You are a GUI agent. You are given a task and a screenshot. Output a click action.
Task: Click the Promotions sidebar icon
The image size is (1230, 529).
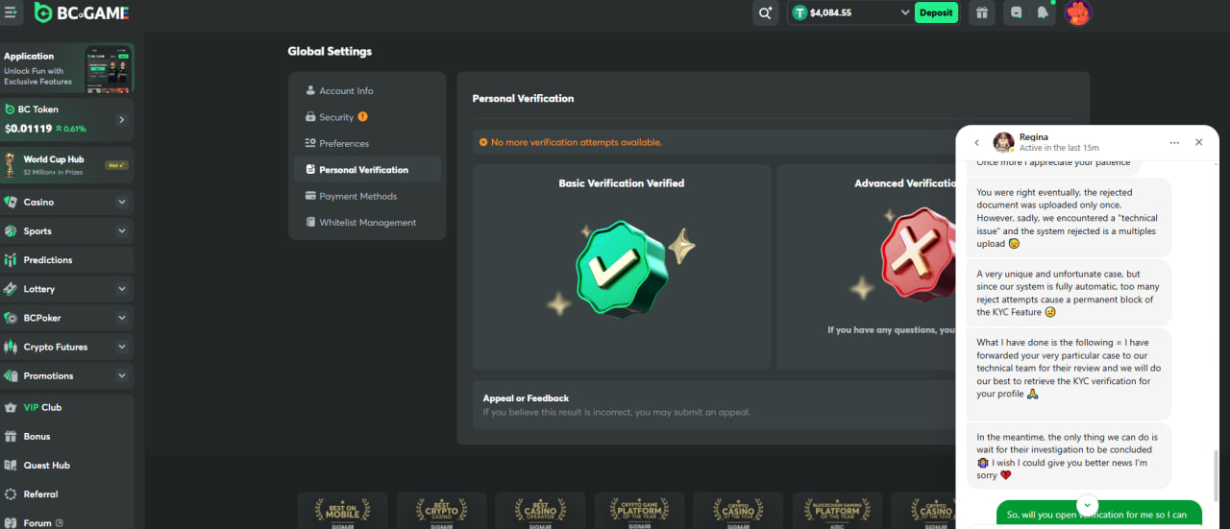click(x=11, y=375)
